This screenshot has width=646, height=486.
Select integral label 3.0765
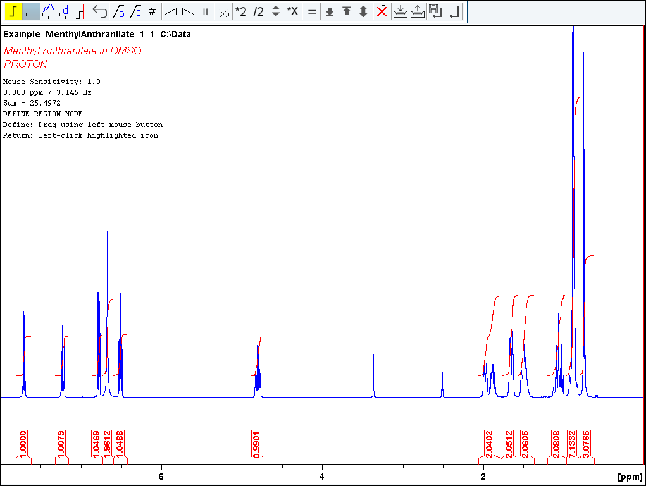click(x=586, y=444)
